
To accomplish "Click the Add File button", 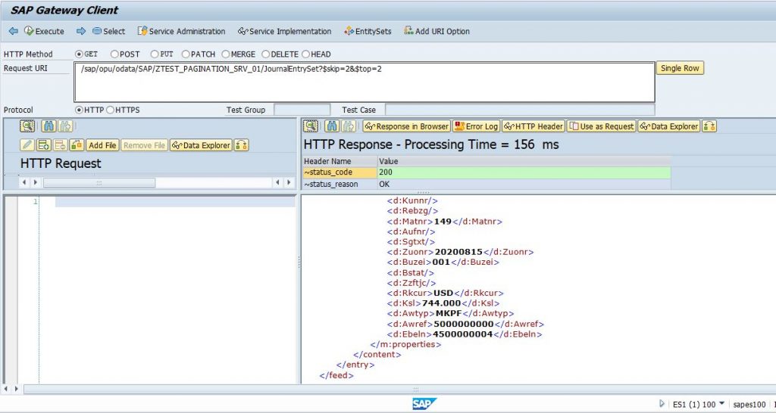I will 102,145.
